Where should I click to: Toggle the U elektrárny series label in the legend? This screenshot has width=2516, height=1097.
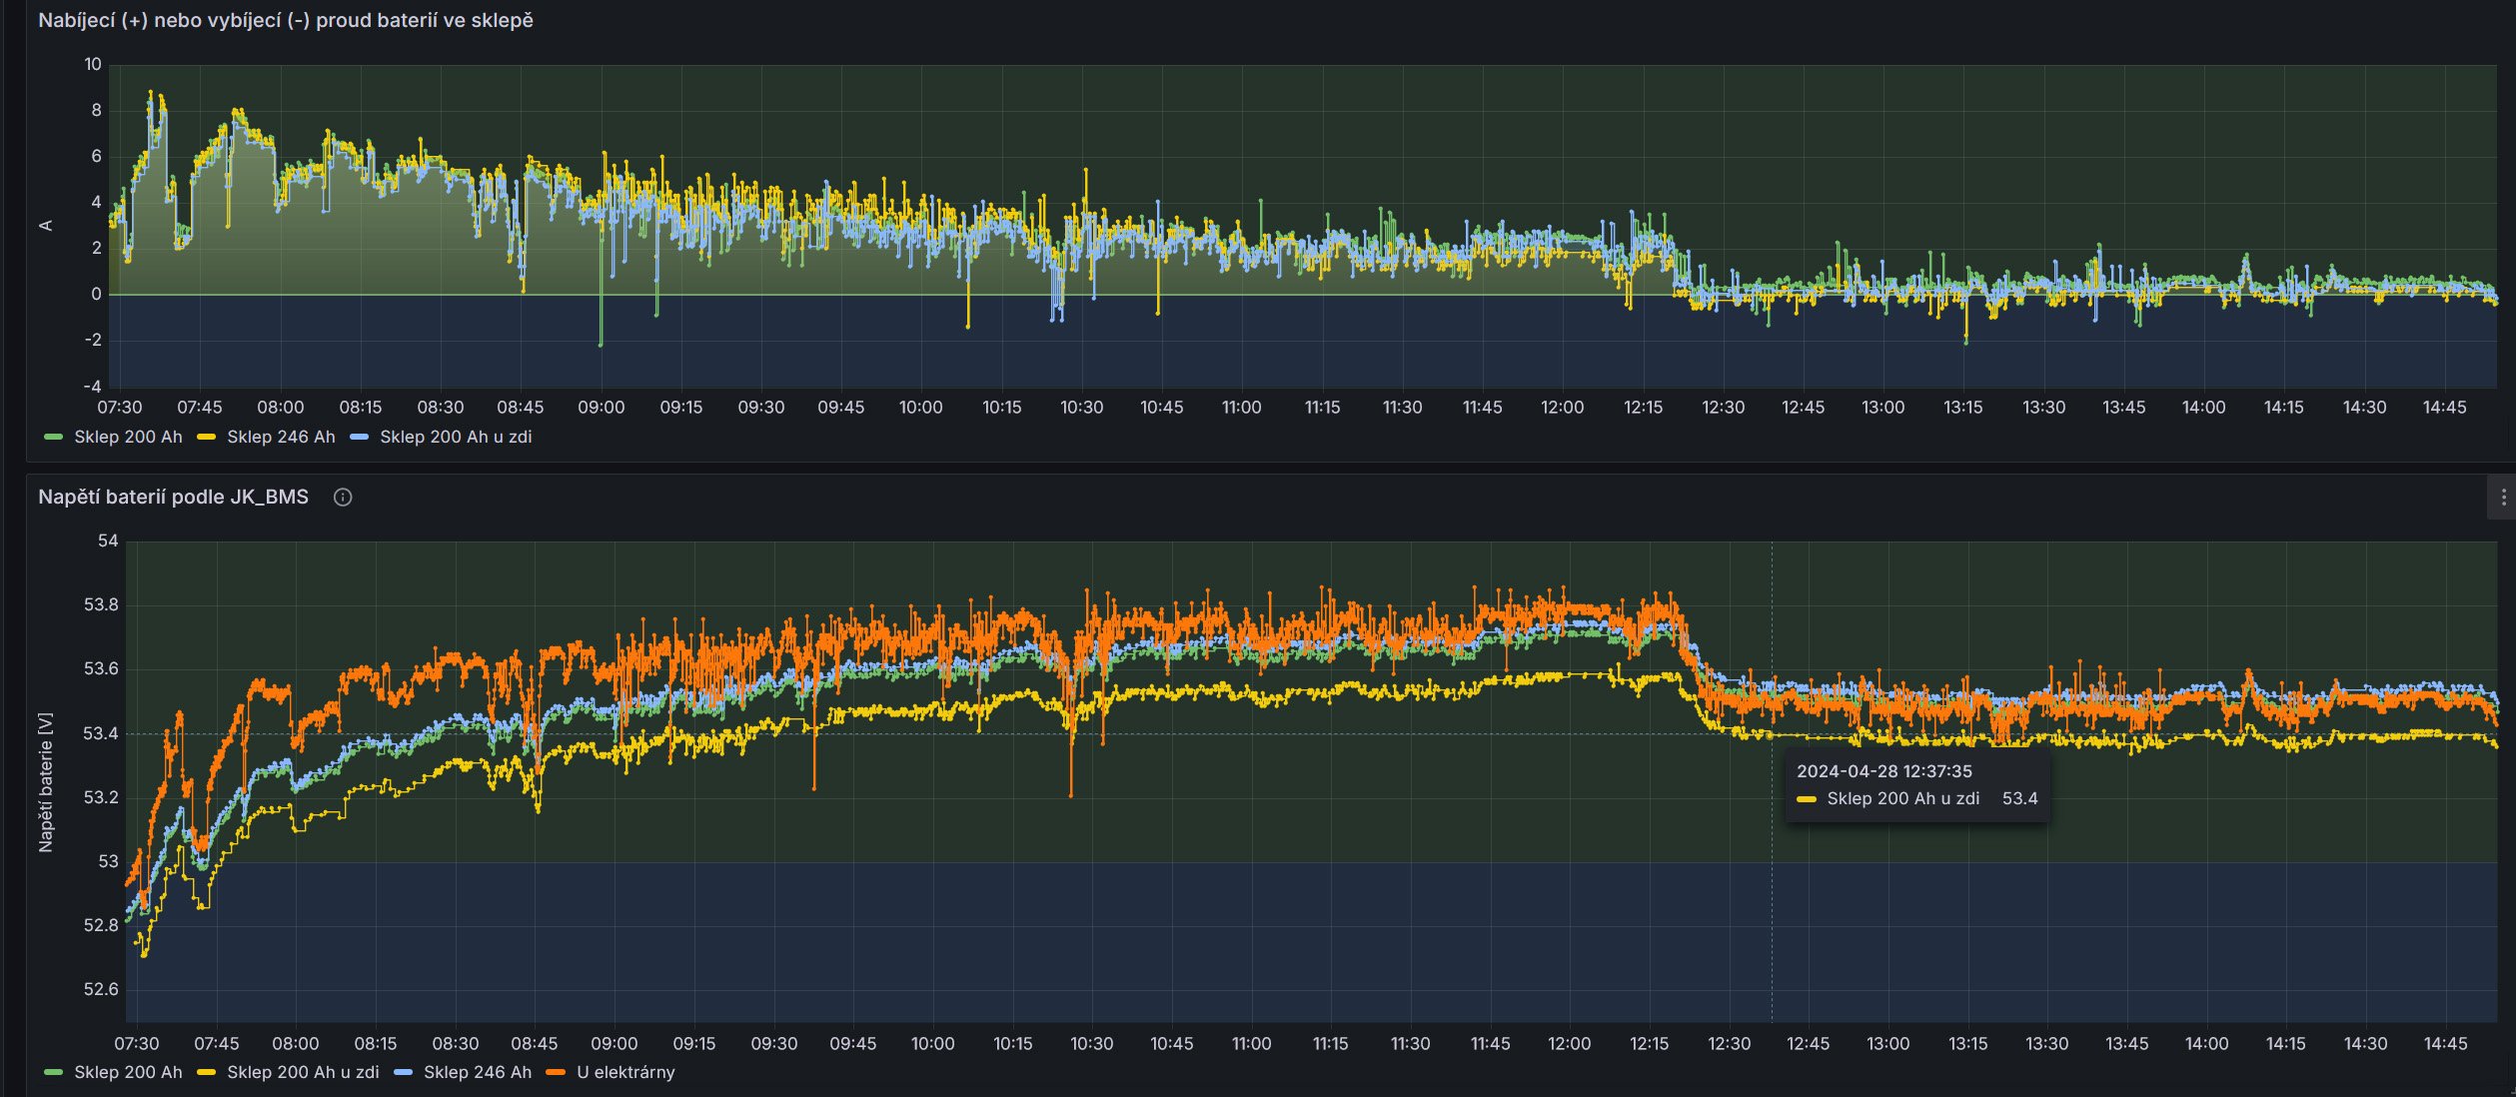pyautogui.click(x=626, y=1072)
